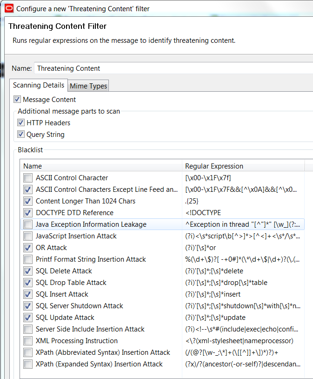
Task: Check Java Exception Information Leakage box
Action: pyautogui.click(x=28, y=224)
